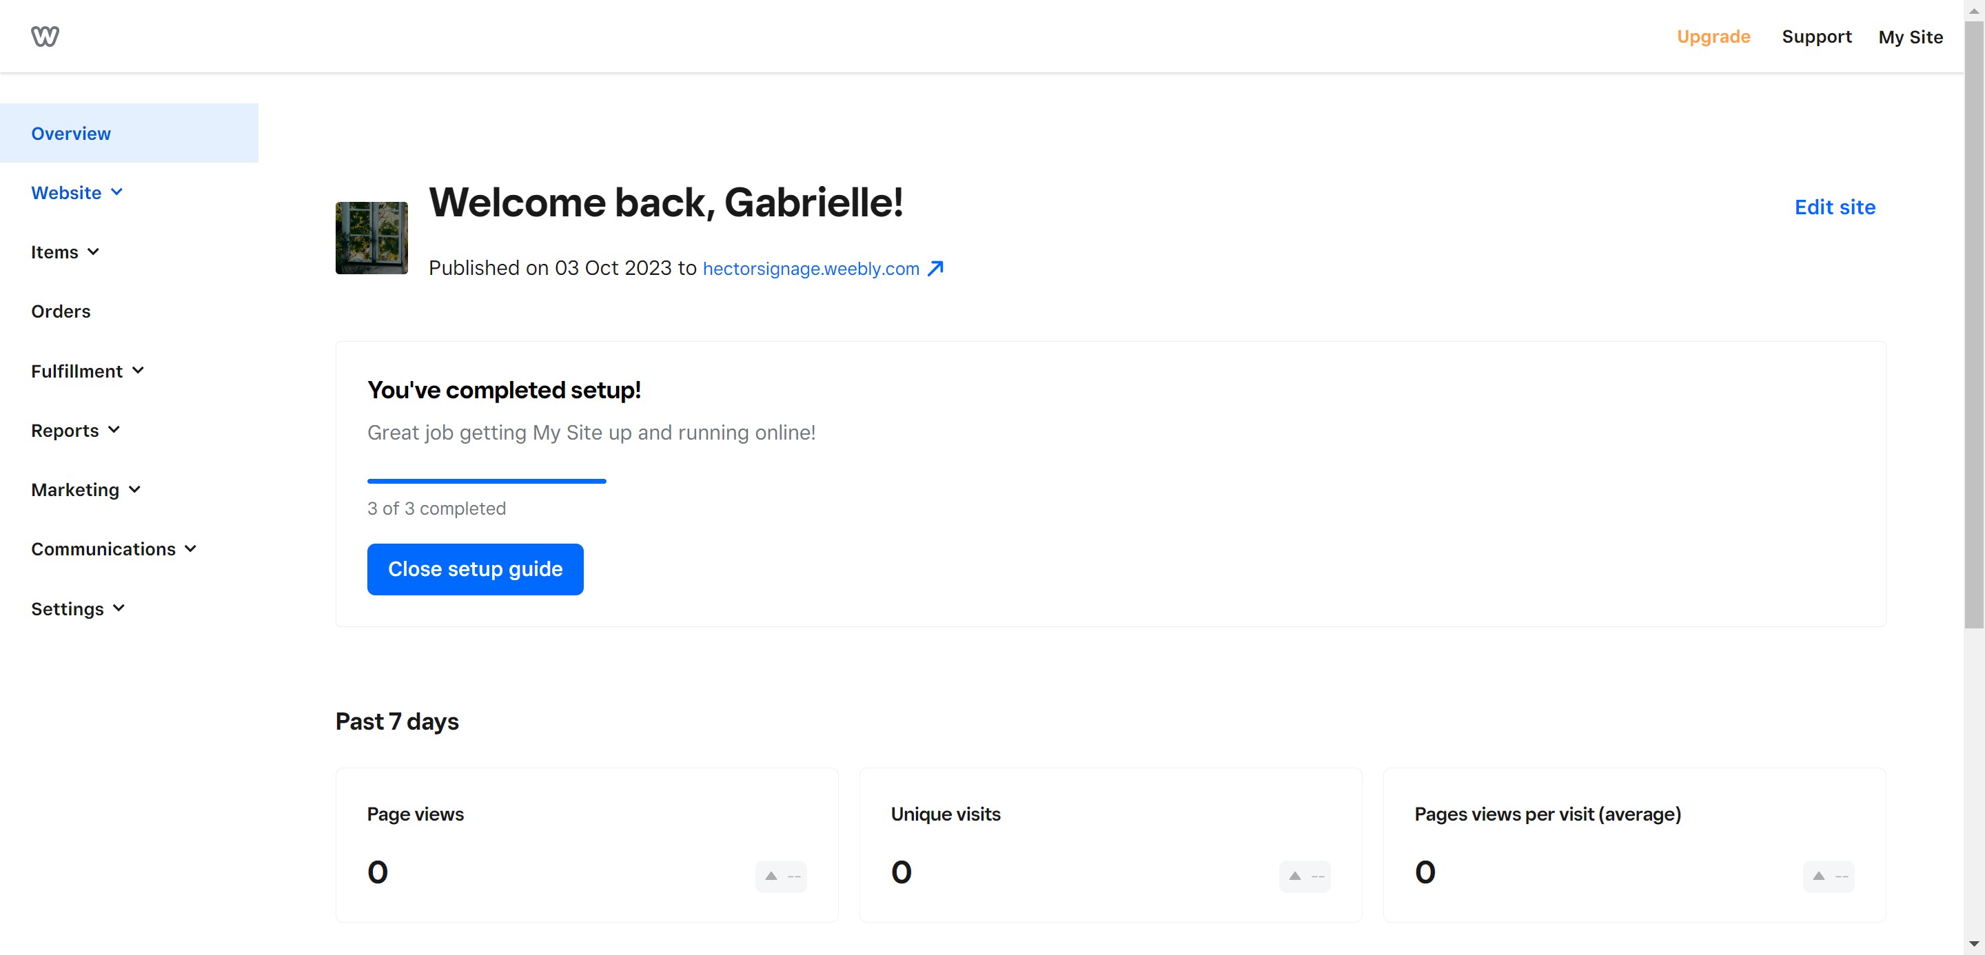Select Overview in the sidebar
Image resolution: width=1985 pixels, height=955 pixels.
[71, 133]
